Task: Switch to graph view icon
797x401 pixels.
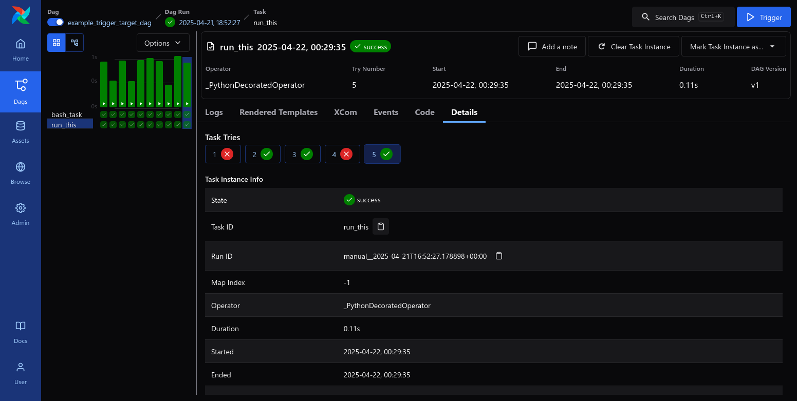Action: click(75, 43)
